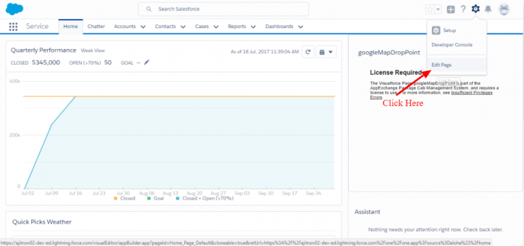Click the search magnifier icon
This screenshot has height=246, width=524.
coord(149,10)
